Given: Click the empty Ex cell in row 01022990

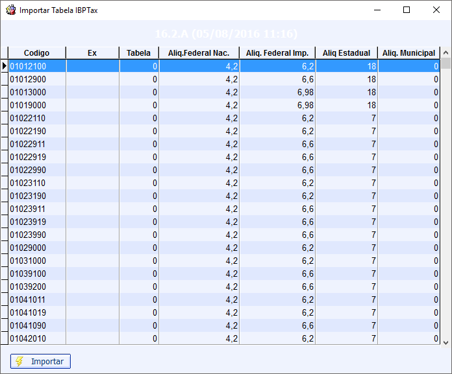Looking at the screenshot, I should click(x=92, y=170).
